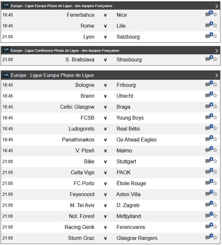Expand Ligue Conférence section chevron
This screenshot has height=245, width=222.
pyautogui.click(x=217, y=50)
